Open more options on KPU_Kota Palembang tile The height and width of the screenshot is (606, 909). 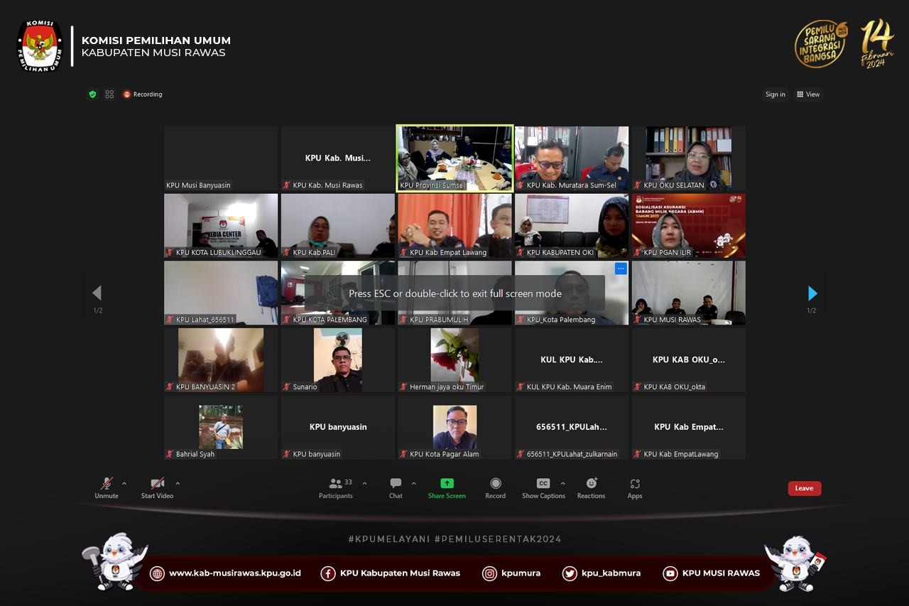coord(621,269)
